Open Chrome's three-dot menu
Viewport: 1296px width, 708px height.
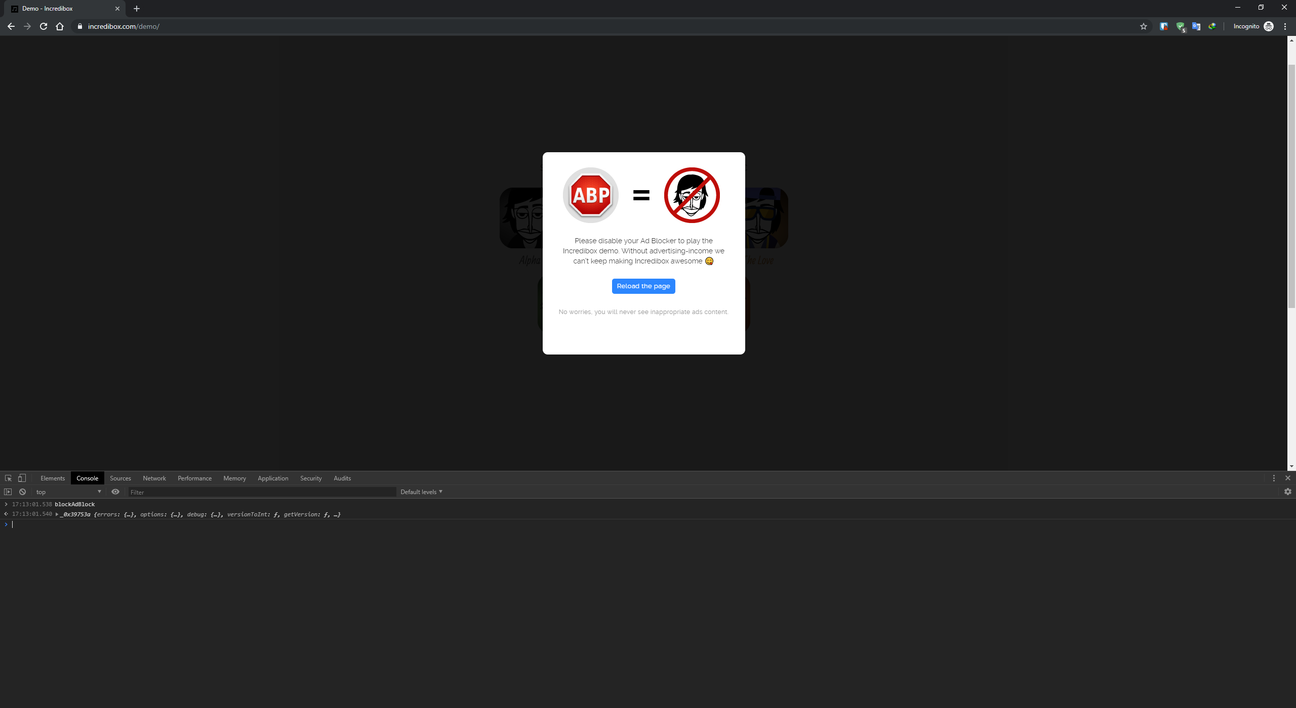point(1285,26)
